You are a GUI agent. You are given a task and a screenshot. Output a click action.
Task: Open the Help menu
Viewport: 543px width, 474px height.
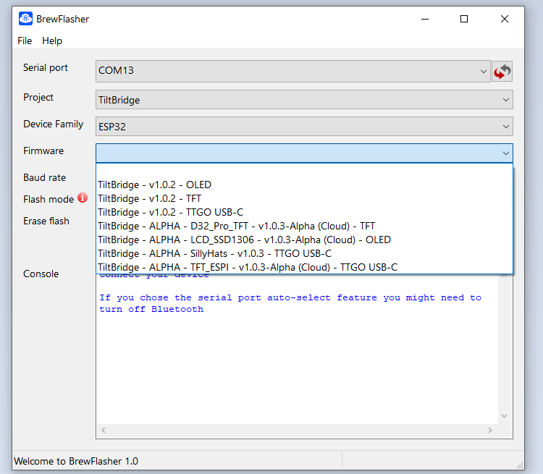(52, 41)
